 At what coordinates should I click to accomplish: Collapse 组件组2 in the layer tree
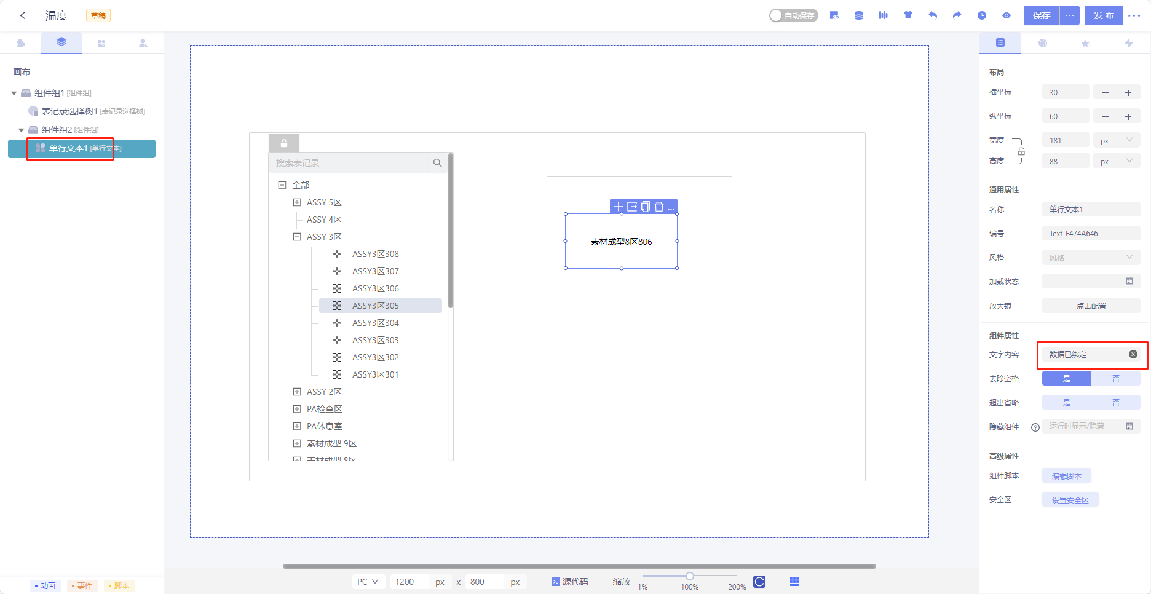tap(21, 130)
